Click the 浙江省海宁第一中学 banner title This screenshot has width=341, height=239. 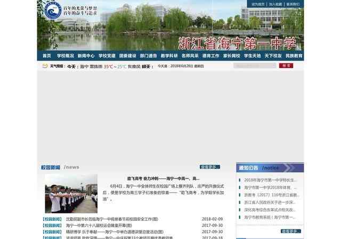point(237,43)
